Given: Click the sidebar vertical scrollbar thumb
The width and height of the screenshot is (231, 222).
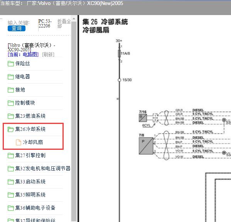Looking at the screenshot, I should coord(74,122).
